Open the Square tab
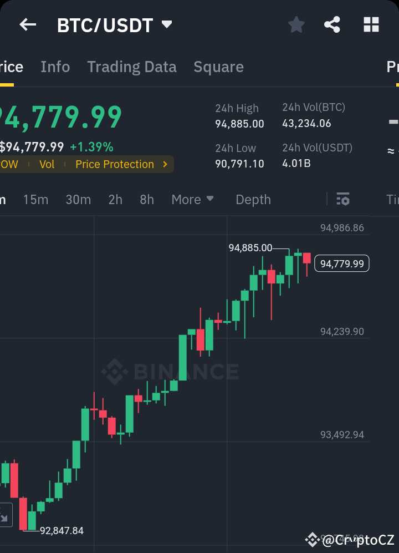 coord(218,67)
